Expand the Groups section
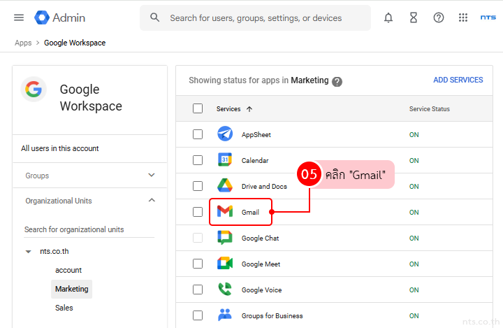 (x=152, y=176)
